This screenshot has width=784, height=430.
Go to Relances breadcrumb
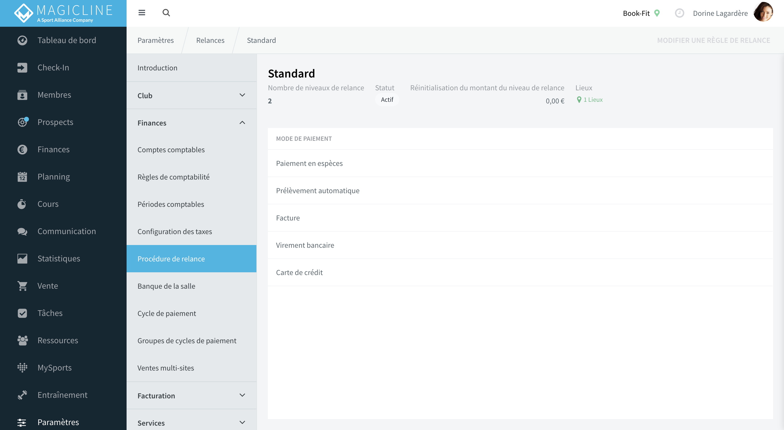point(210,40)
